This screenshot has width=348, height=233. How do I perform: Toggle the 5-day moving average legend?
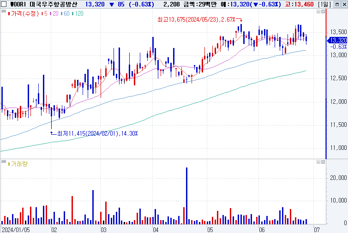(x=45, y=13)
